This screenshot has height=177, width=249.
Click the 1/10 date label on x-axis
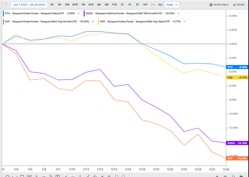coord(72,169)
